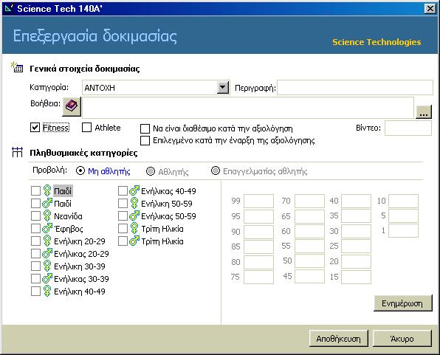Click the male icon beside second Τρίτη Ηλικία

pos(134,241)
